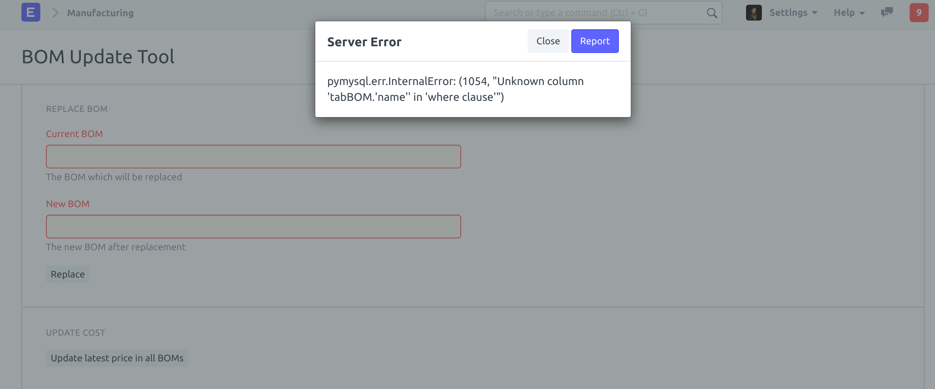The height and width of the screenshot is (389, 935).
Task: Click the user avatar picture
Action: tap(755, 12)
